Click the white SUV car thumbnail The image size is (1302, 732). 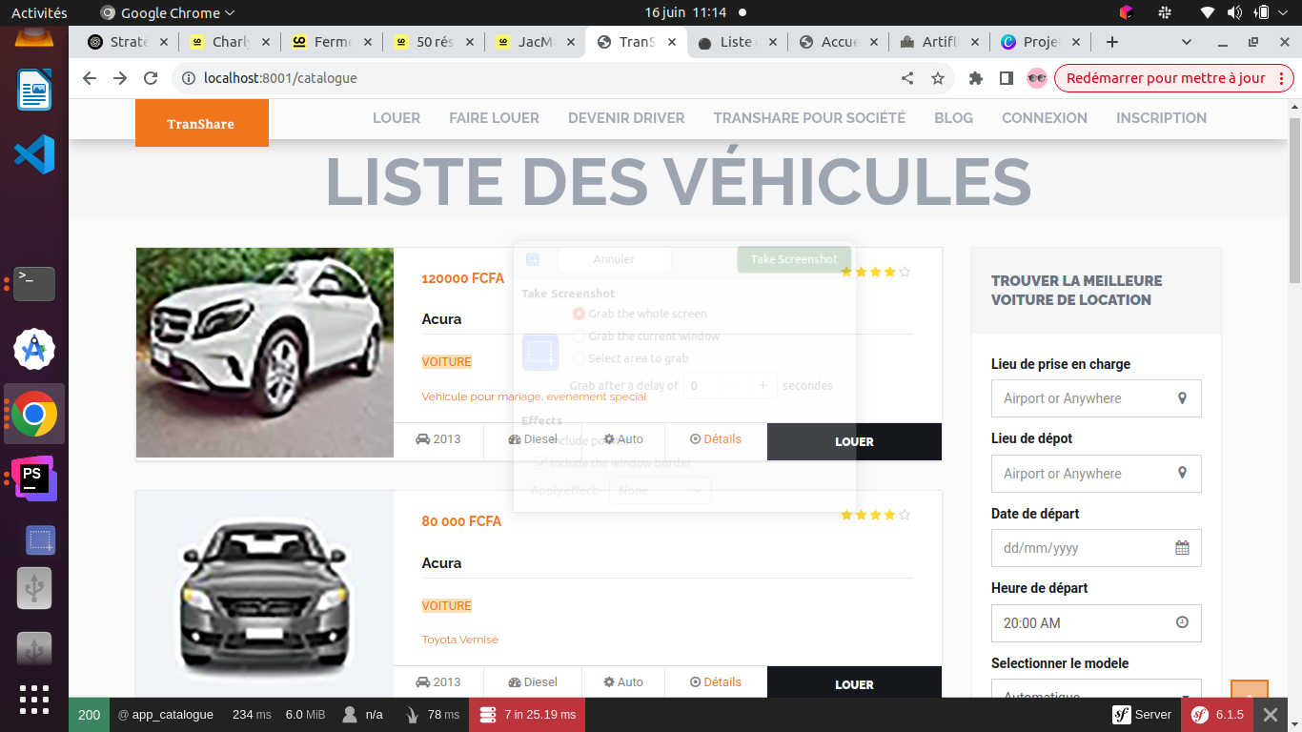click(x=265, y=353)
